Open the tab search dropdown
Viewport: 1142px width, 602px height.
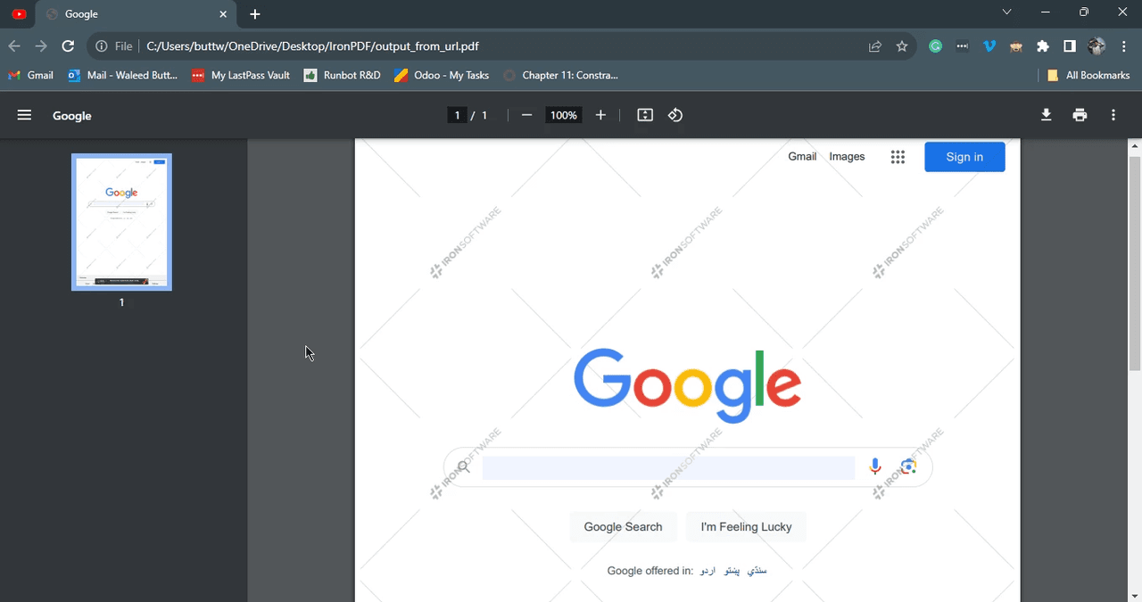[1006, 12]
